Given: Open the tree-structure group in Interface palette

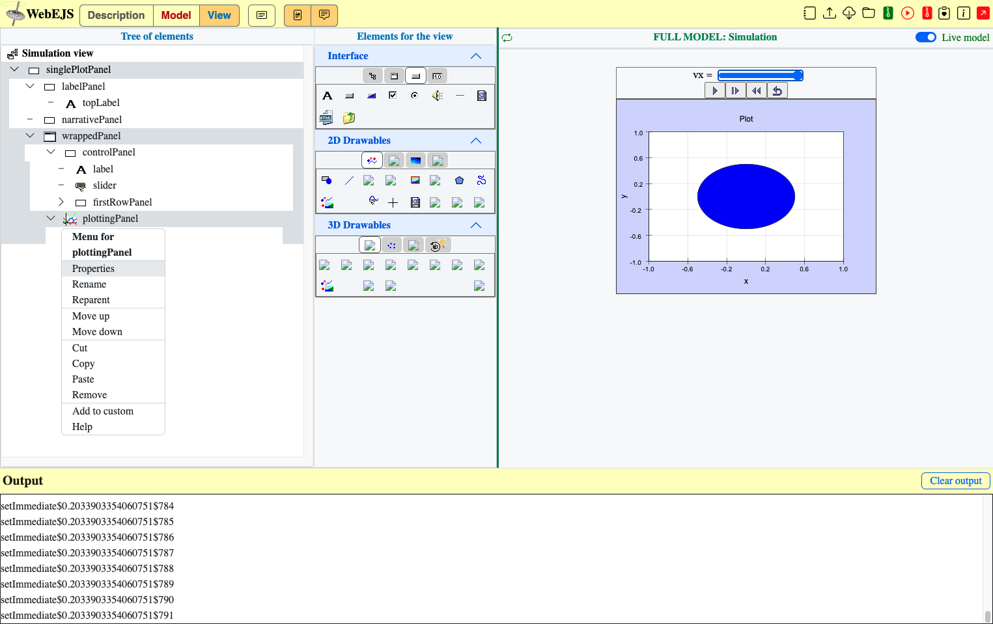Looking at the screenshot, I should point(372,76).
